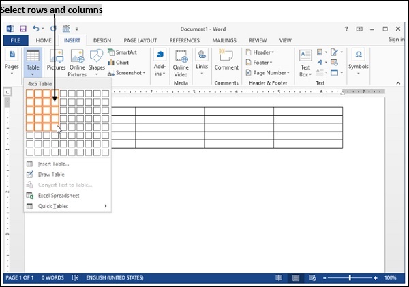Select Draw Table option
The image size is (409, 287).
click(x=51, y=175)
